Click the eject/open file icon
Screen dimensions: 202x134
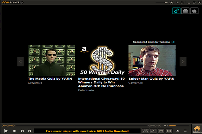(x=178, y=131)
